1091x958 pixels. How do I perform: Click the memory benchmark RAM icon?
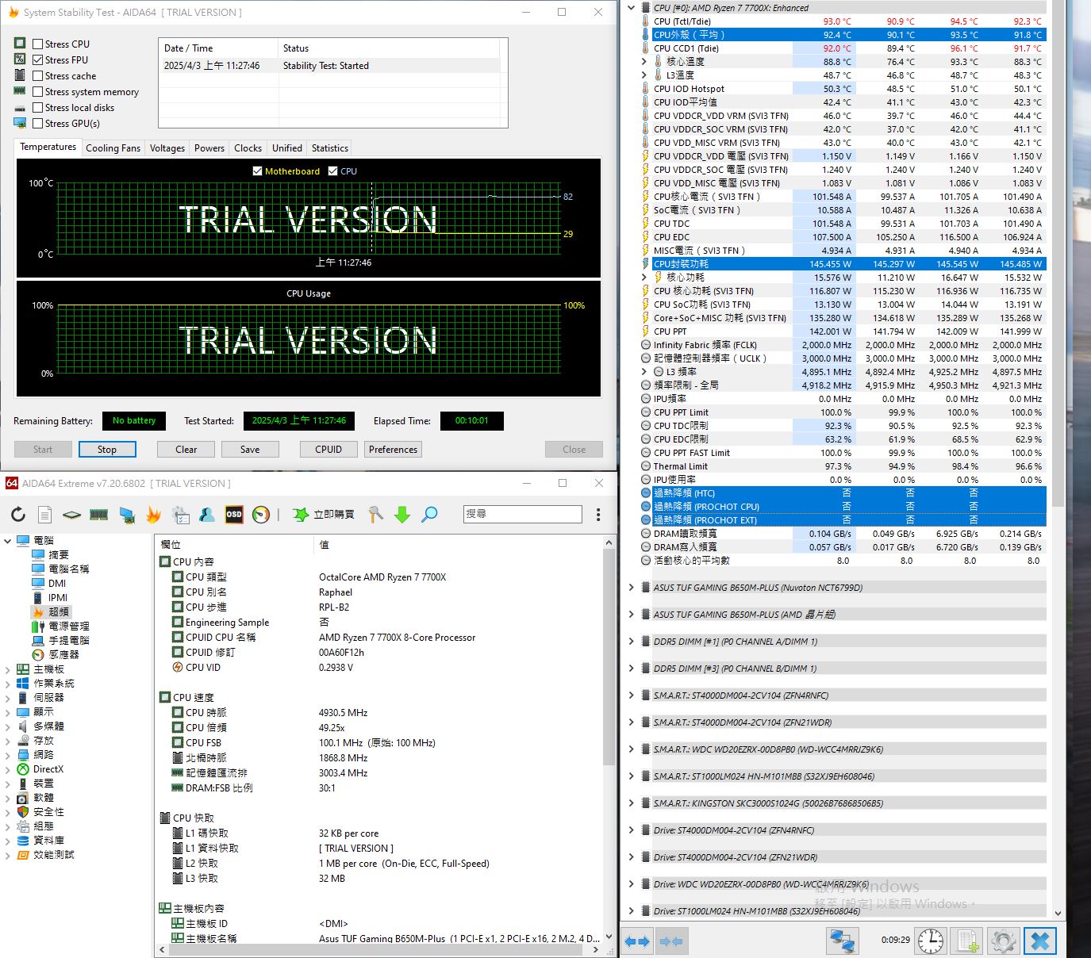pyautogui.click(x=98, y=515)
